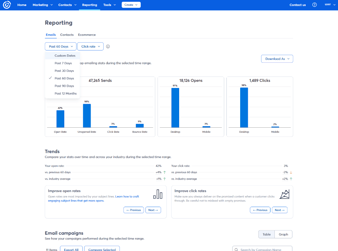
Task: Click the magnifier icon in campaign search
Action: (237, 248)
